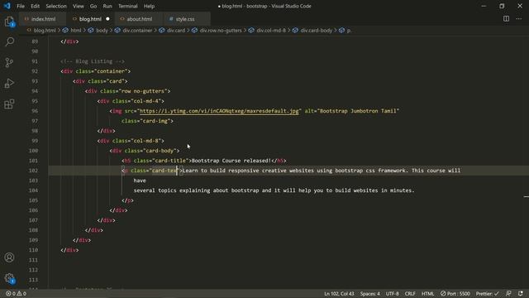Open the editor More Actions ellipsis
Viewport: 529px width, 298px height.
coord(519,19)
